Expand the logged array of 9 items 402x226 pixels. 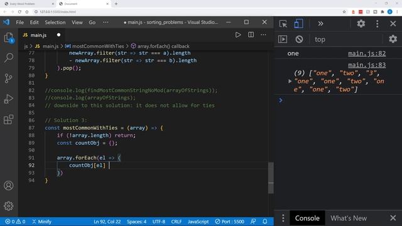(x=290, y=81)
